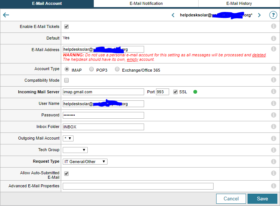This screenshot has height=206, width=280.
Task: Switch to E-Mail History tab
Action: click(x=239, y=4)
